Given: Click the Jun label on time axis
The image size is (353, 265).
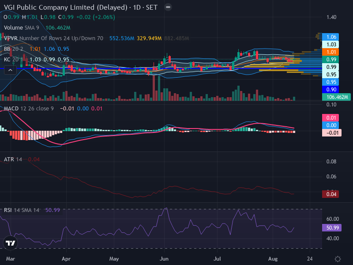Looking at the screenshot, I should pos(164,259).
